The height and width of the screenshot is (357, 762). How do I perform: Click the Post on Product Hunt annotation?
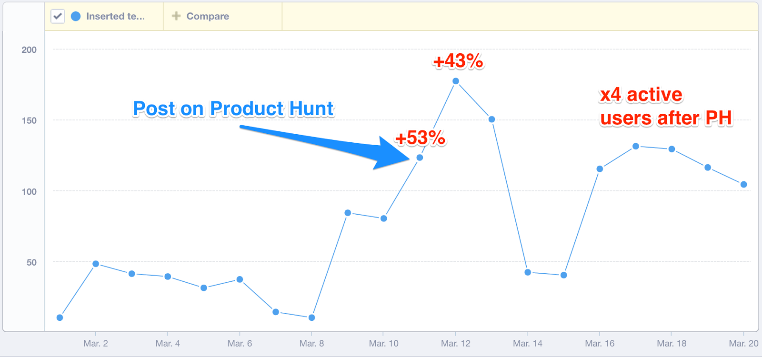coord(233,109)
